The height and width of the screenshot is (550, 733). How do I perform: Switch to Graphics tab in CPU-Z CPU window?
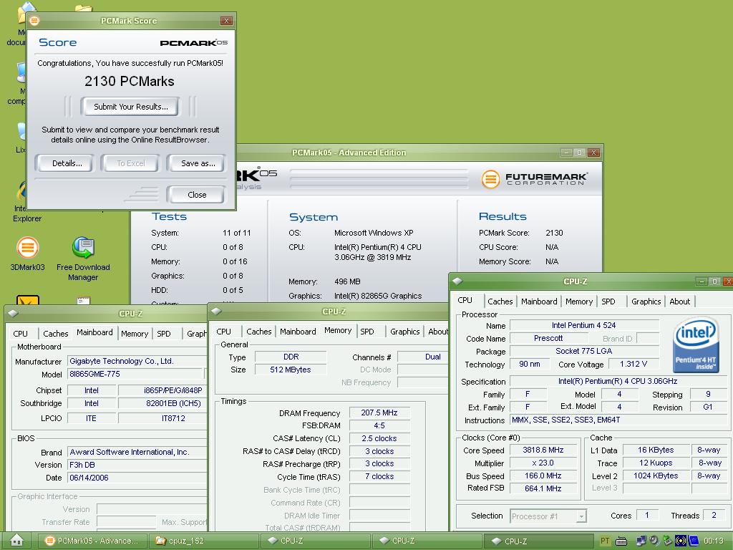point(646,301)
